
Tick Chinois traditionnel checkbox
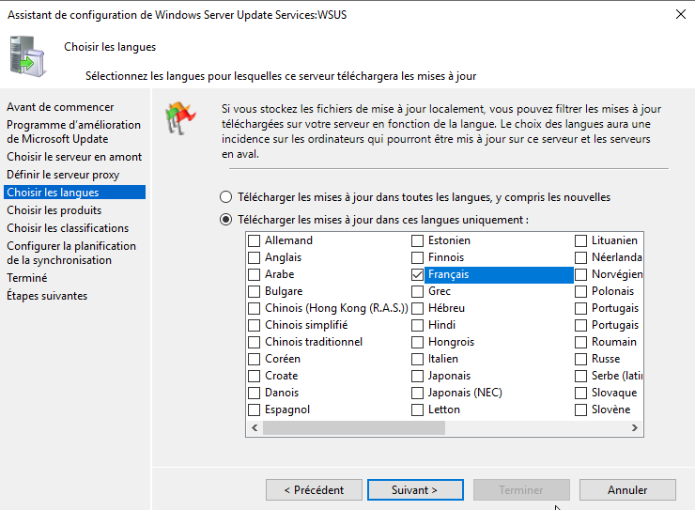coord(254,342)
